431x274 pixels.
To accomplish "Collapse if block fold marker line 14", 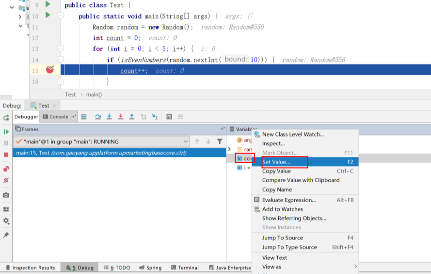I will click(x=61, y=60).
